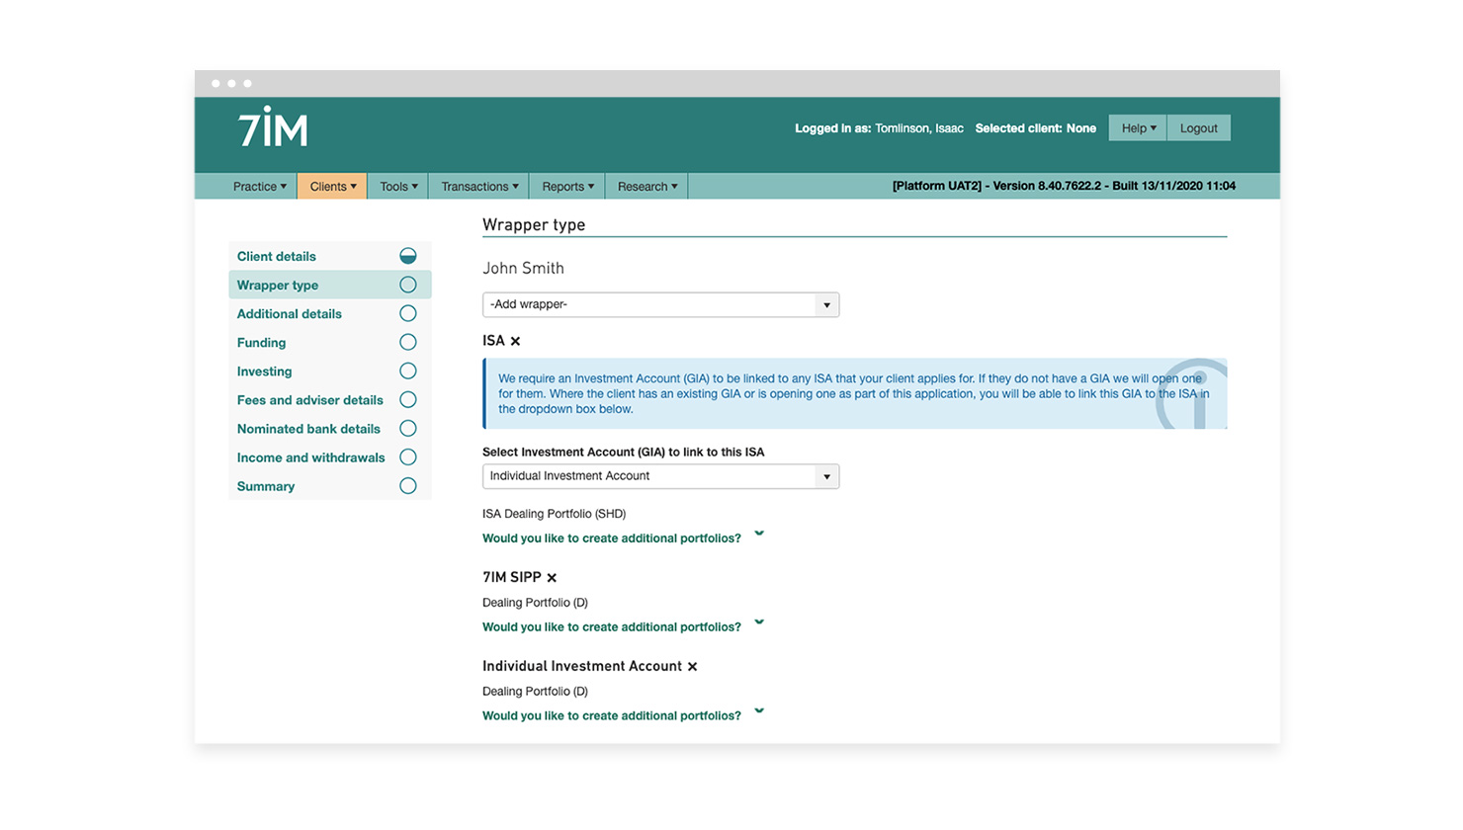The image size is (1463, 830).
Task: Click the Investing status circle
Action: [x=408, y=371]
